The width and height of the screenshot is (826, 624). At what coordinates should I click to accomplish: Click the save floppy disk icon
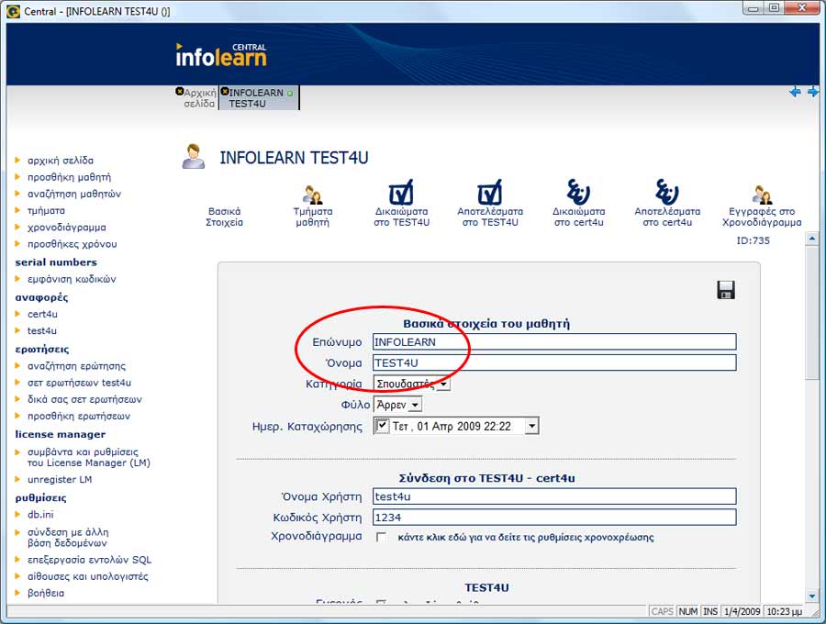pyautogui.click(x=726, y=290)
